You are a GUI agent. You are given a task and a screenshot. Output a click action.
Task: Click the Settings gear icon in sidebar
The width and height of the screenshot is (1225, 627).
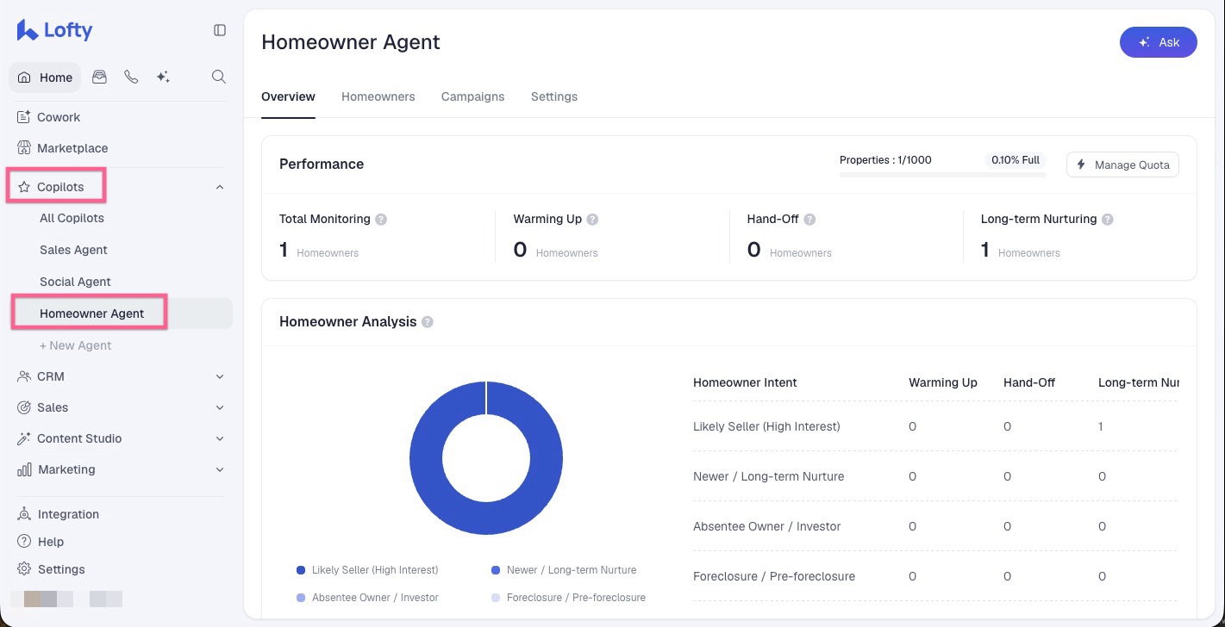pyautogui.click(x=24, y=569)
